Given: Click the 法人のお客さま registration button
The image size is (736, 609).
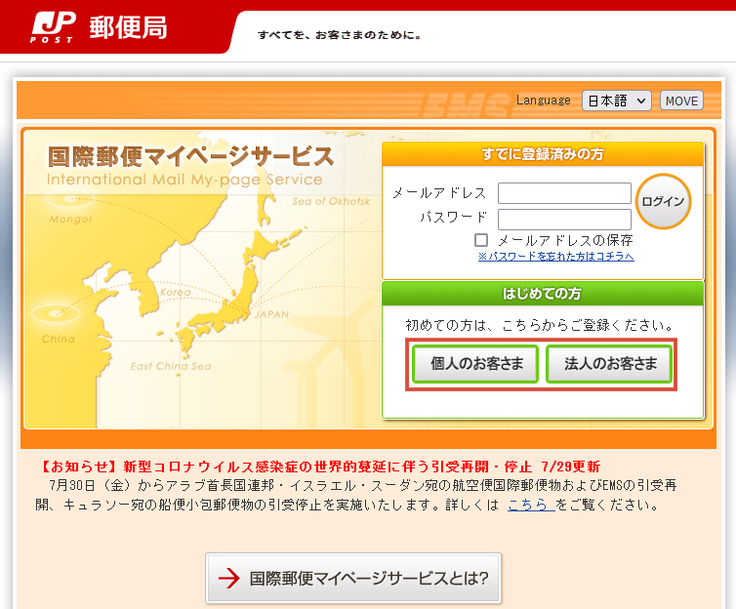Looking at the screenshot, I should point(609,364).
